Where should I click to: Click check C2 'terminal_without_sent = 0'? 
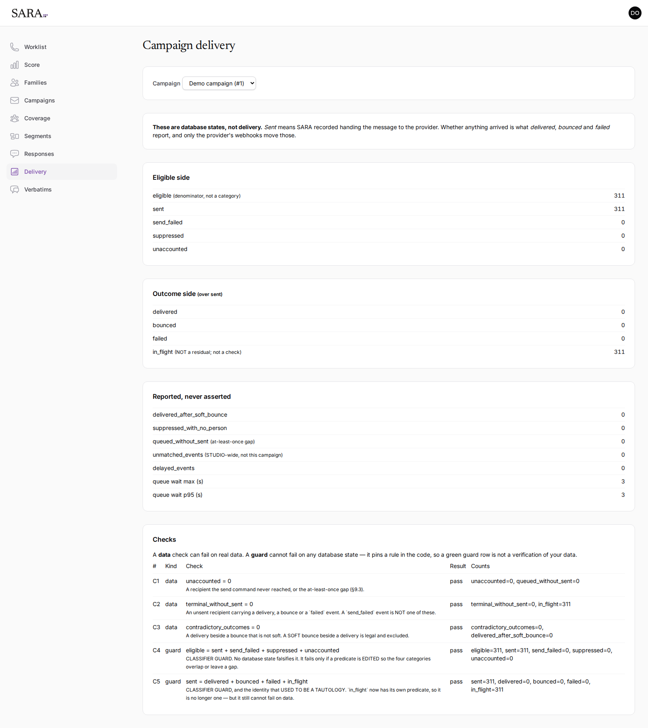(x=220, y=604)
